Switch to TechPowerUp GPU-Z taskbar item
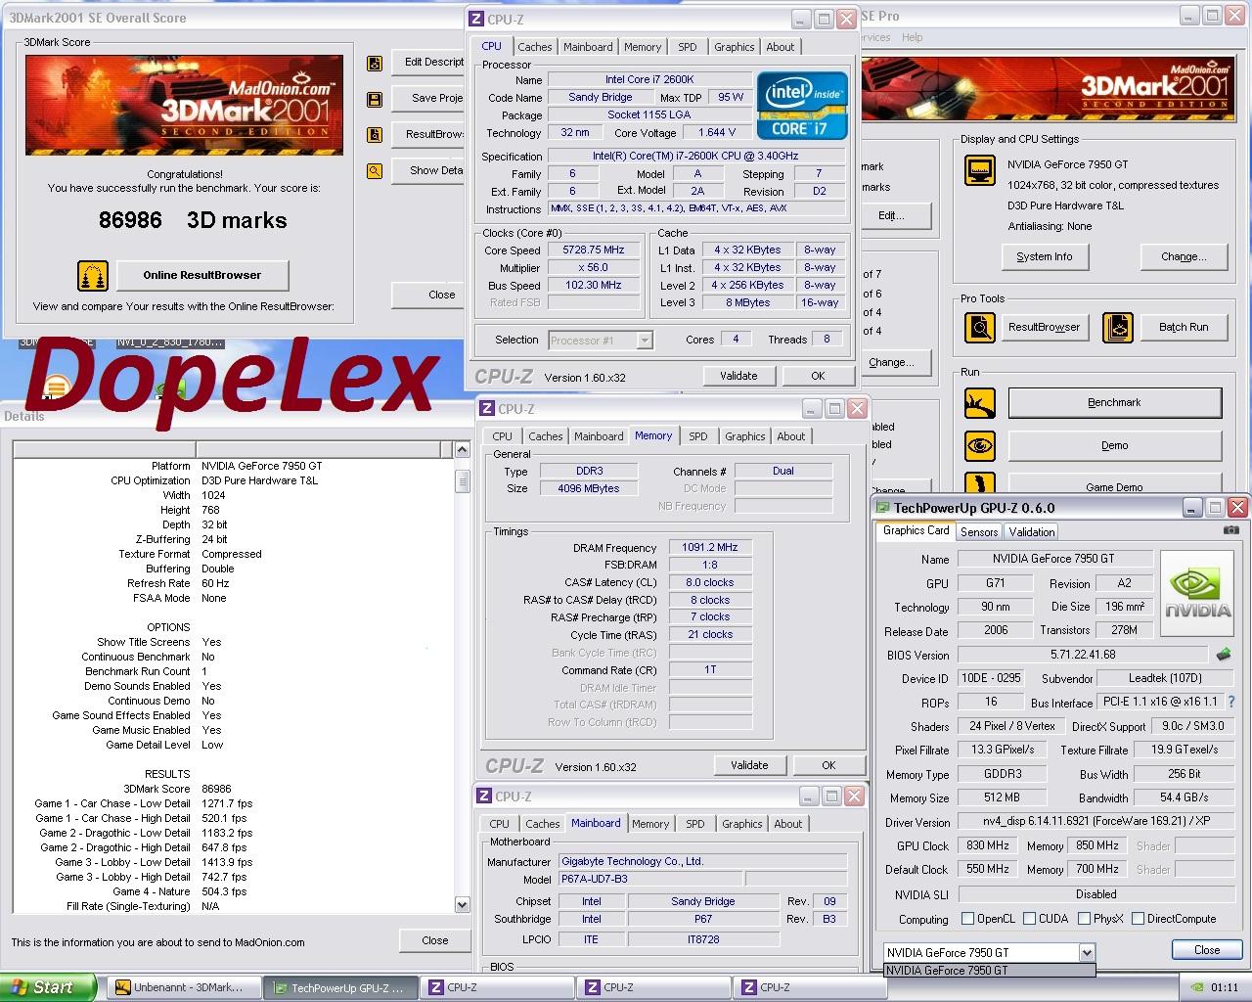The width and height of the screenshot is (1252, 1002). click(340, 988)
